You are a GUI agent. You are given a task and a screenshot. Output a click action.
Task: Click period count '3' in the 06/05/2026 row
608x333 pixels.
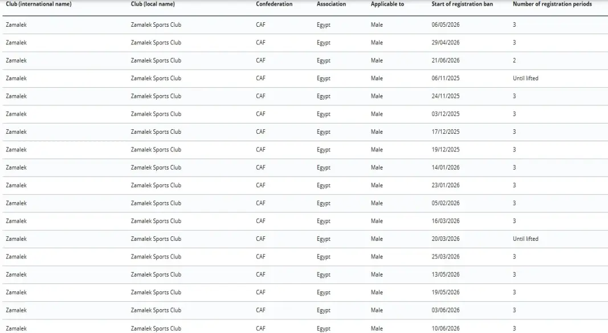coord(514,25)
